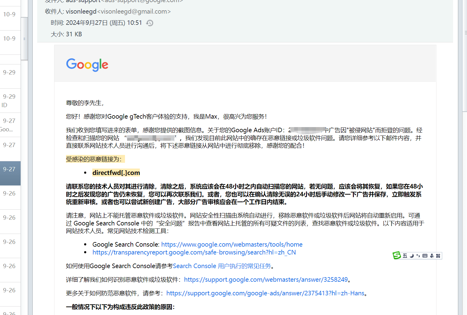Click the mail list scrollbar handle
Image resolution: width=467 pixels, height=315 pixels.
tap(24, 39)
